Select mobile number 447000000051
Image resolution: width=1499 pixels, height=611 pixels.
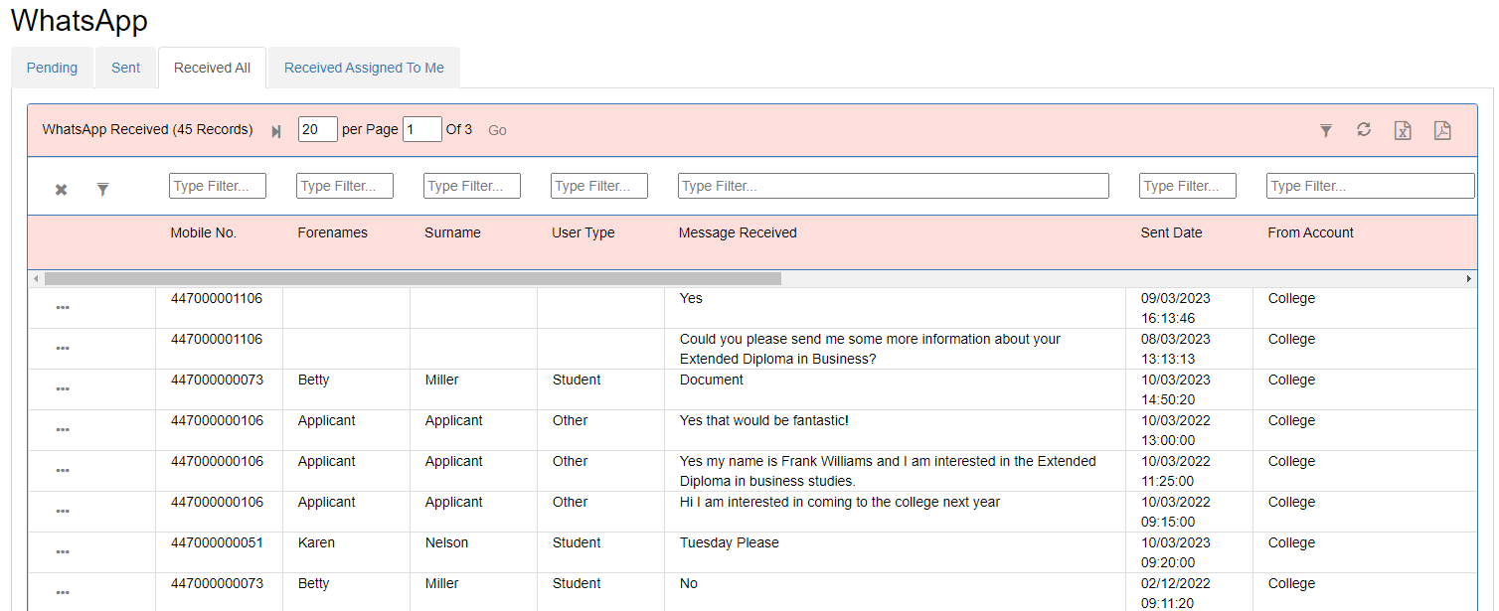tap(217, 542)
